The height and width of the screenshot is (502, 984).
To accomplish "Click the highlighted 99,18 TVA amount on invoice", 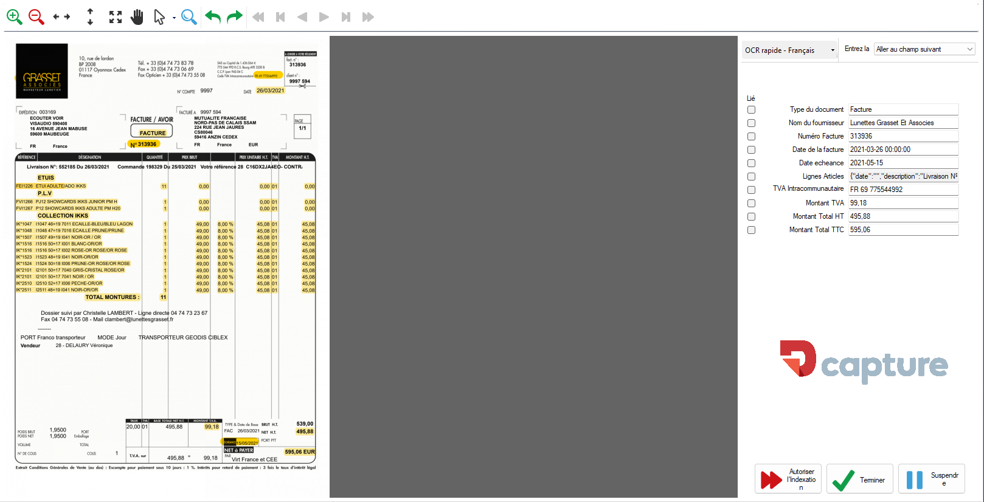I will tap(212, 427).
